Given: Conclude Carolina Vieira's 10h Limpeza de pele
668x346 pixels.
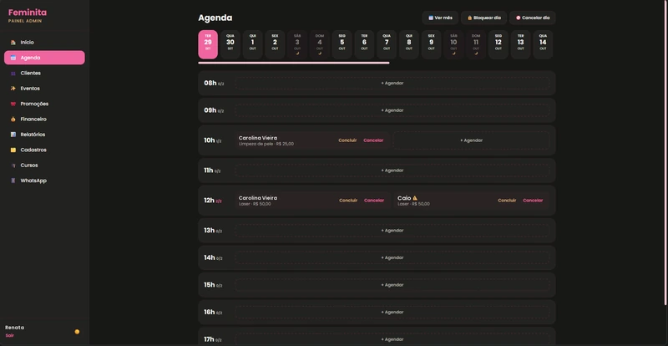Looking at the screenshot, I should tap(347, 140).
